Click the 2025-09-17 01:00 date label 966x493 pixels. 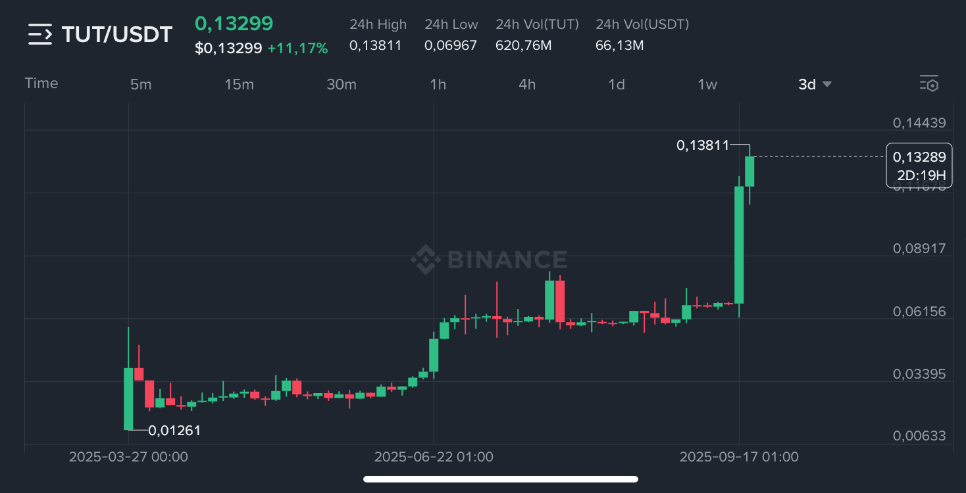pos(739,457)
